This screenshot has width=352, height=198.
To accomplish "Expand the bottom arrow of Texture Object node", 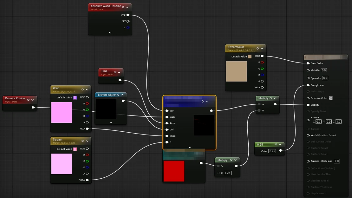I will coord(111,122).
